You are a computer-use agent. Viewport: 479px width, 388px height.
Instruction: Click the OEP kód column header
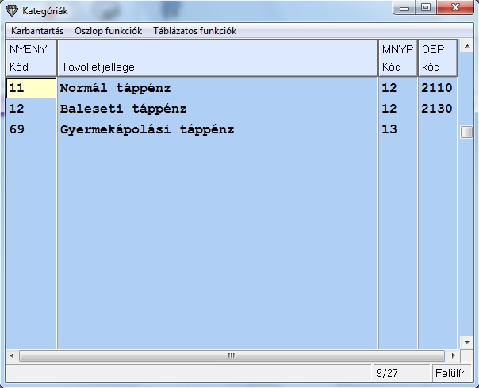point(438,58)
